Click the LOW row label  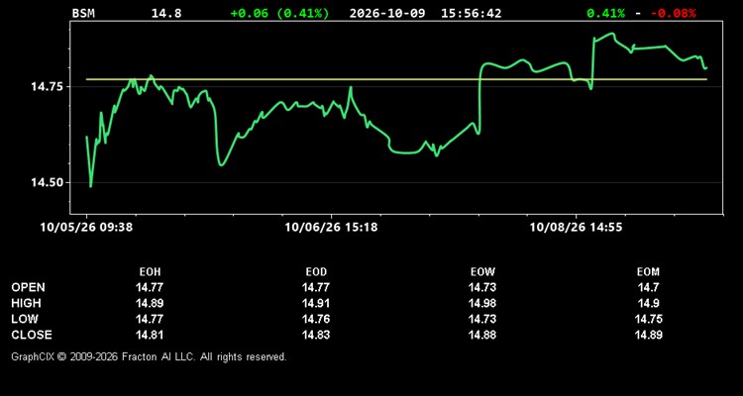(x=25, y=319)
